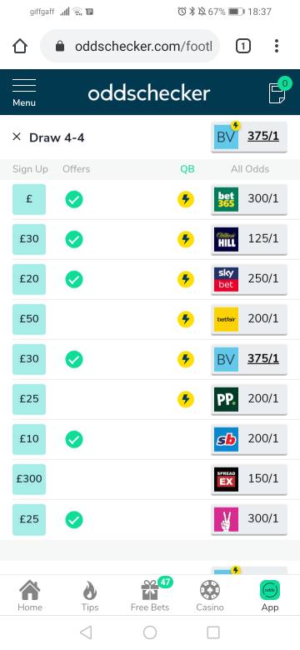Tap the Paddy Power quick bet lightning icon
300x650 pixels.
point(186,399)
